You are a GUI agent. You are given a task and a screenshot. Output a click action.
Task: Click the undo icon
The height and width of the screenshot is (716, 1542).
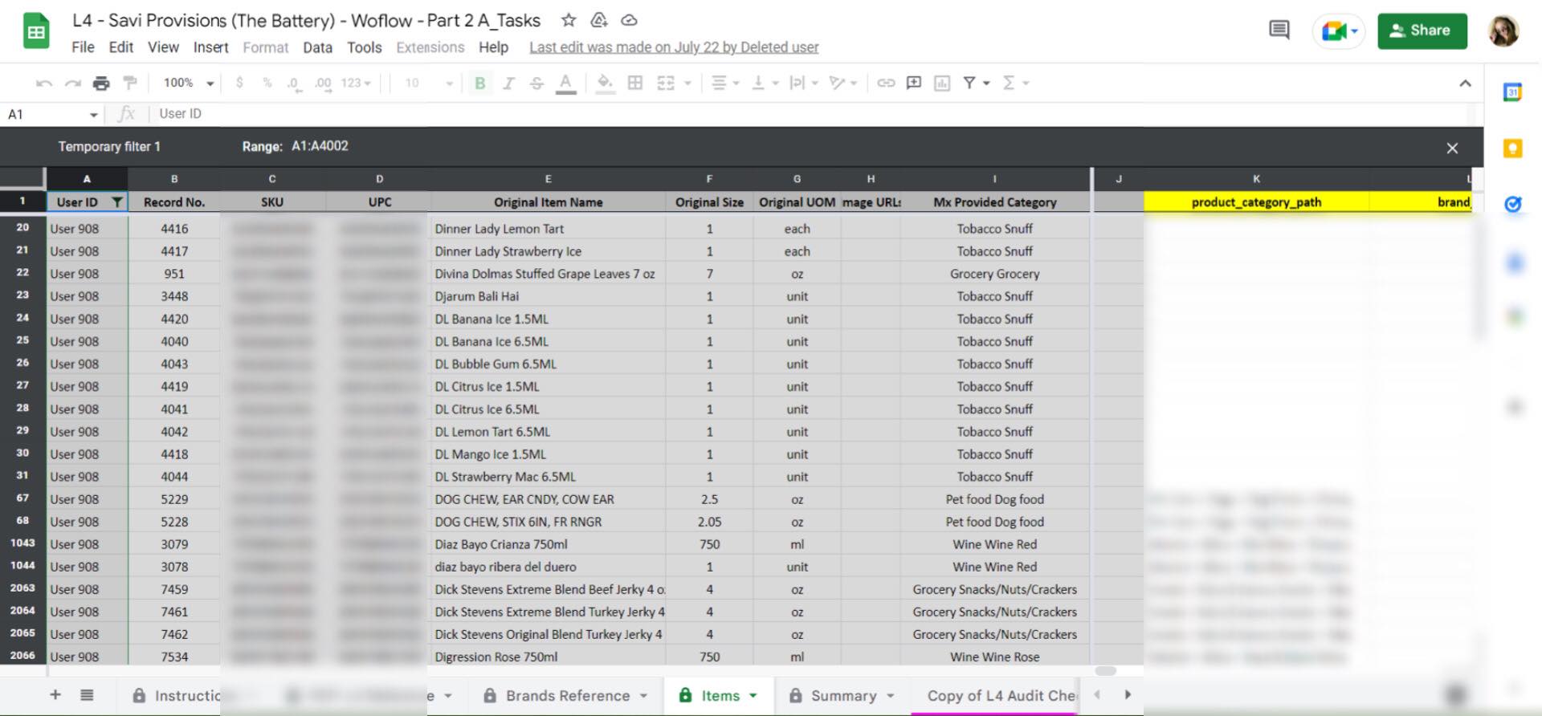(44, 83)
